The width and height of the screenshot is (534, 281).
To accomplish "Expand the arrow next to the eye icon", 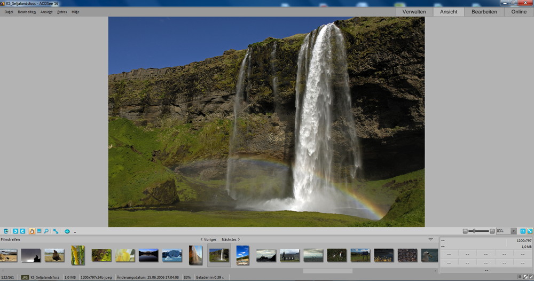I will [x=75, y=232].
